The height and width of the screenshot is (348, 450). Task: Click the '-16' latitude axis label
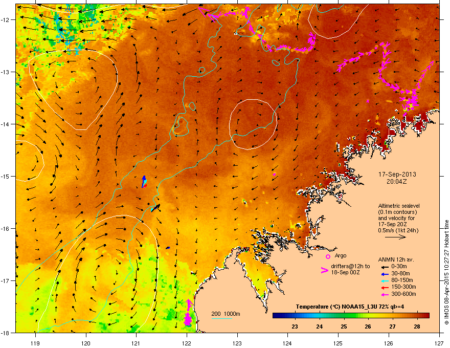pyautogui.click(x=6, y=229)
